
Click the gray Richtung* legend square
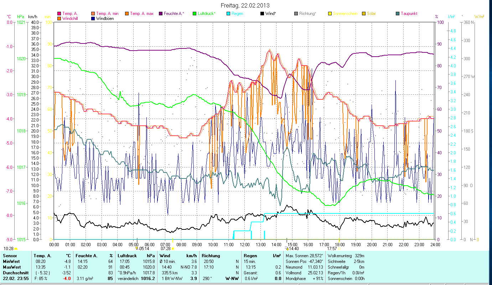(x=296, y=14)
